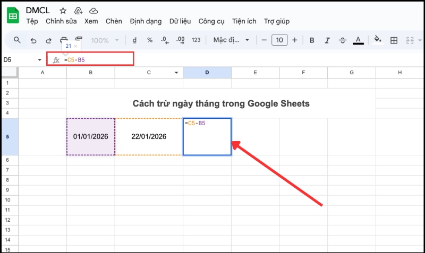Click the formula bar showing =C5-B5
This screenshot has height=253, width=425.
90,59
